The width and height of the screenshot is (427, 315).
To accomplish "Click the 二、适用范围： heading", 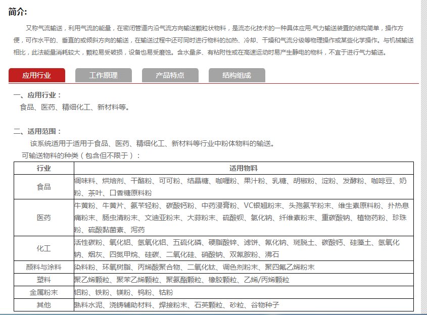I will click(38, 131).
